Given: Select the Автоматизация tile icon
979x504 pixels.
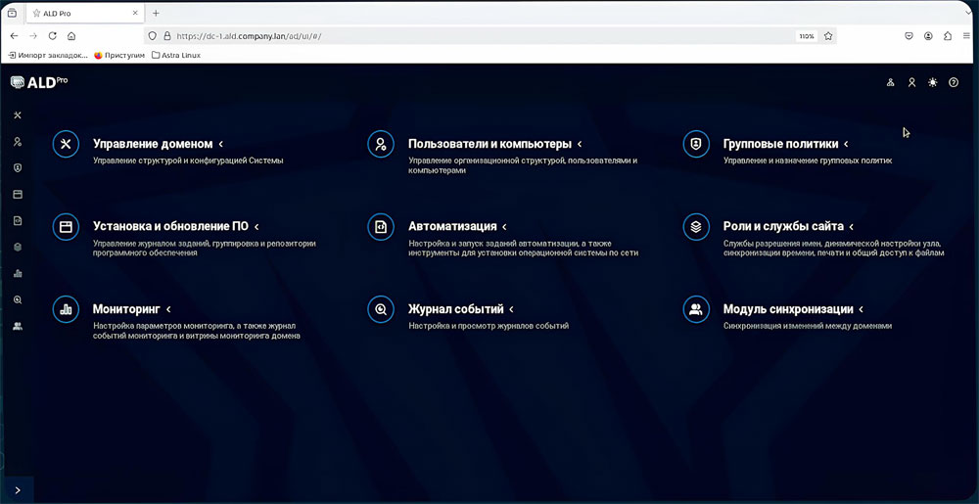Looking at the screenshot, I should click(x=380, y=226).
